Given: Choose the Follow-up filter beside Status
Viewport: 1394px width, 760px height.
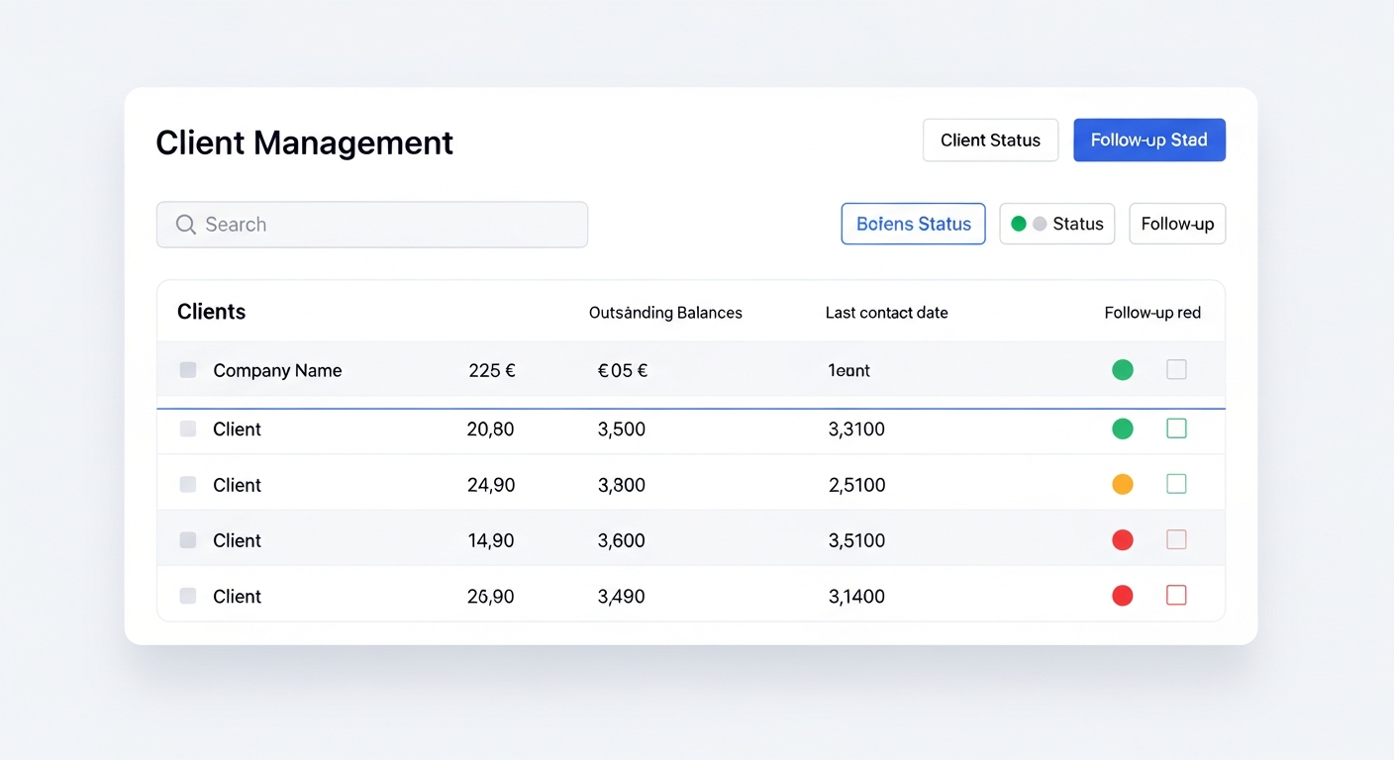Looking at the screenshot, I should (1177, 224).
